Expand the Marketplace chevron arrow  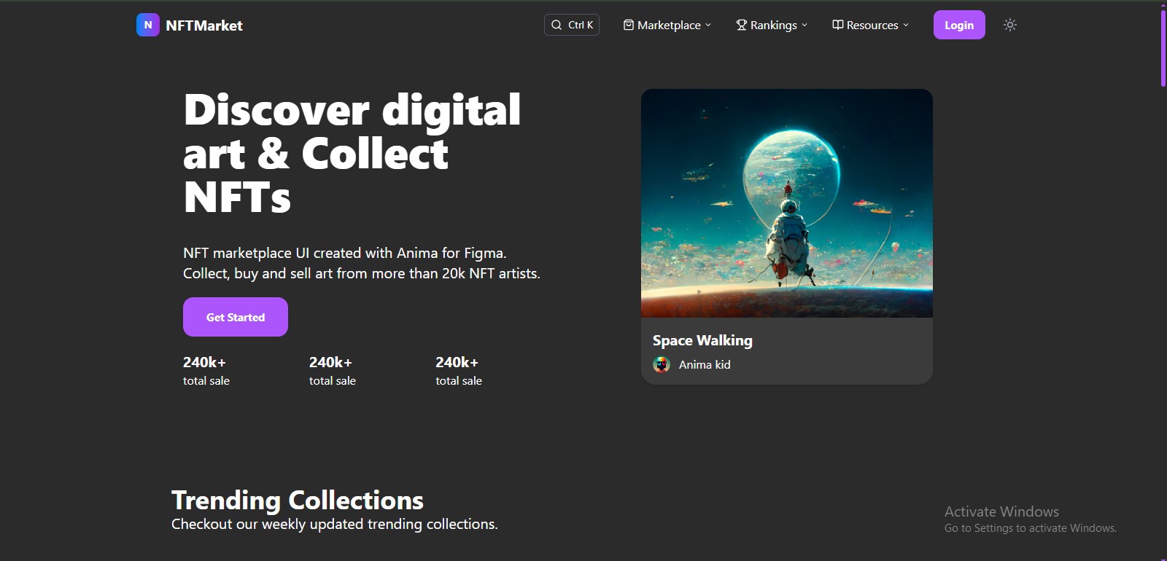(x=708, y=25)
